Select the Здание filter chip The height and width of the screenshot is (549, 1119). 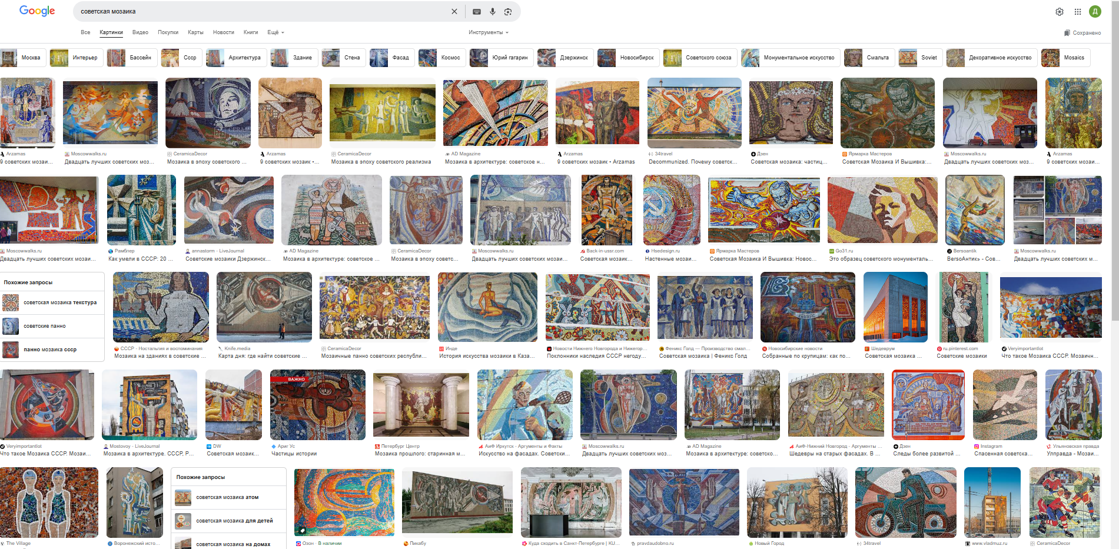(294, 58)
